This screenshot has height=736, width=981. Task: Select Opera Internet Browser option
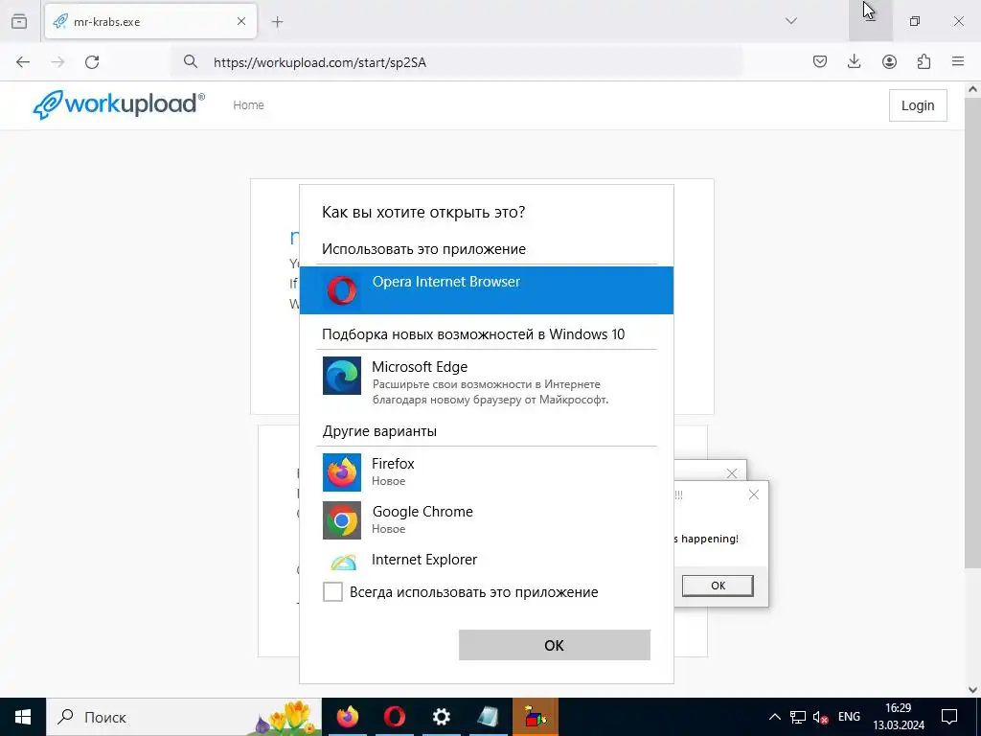(487, 289)
